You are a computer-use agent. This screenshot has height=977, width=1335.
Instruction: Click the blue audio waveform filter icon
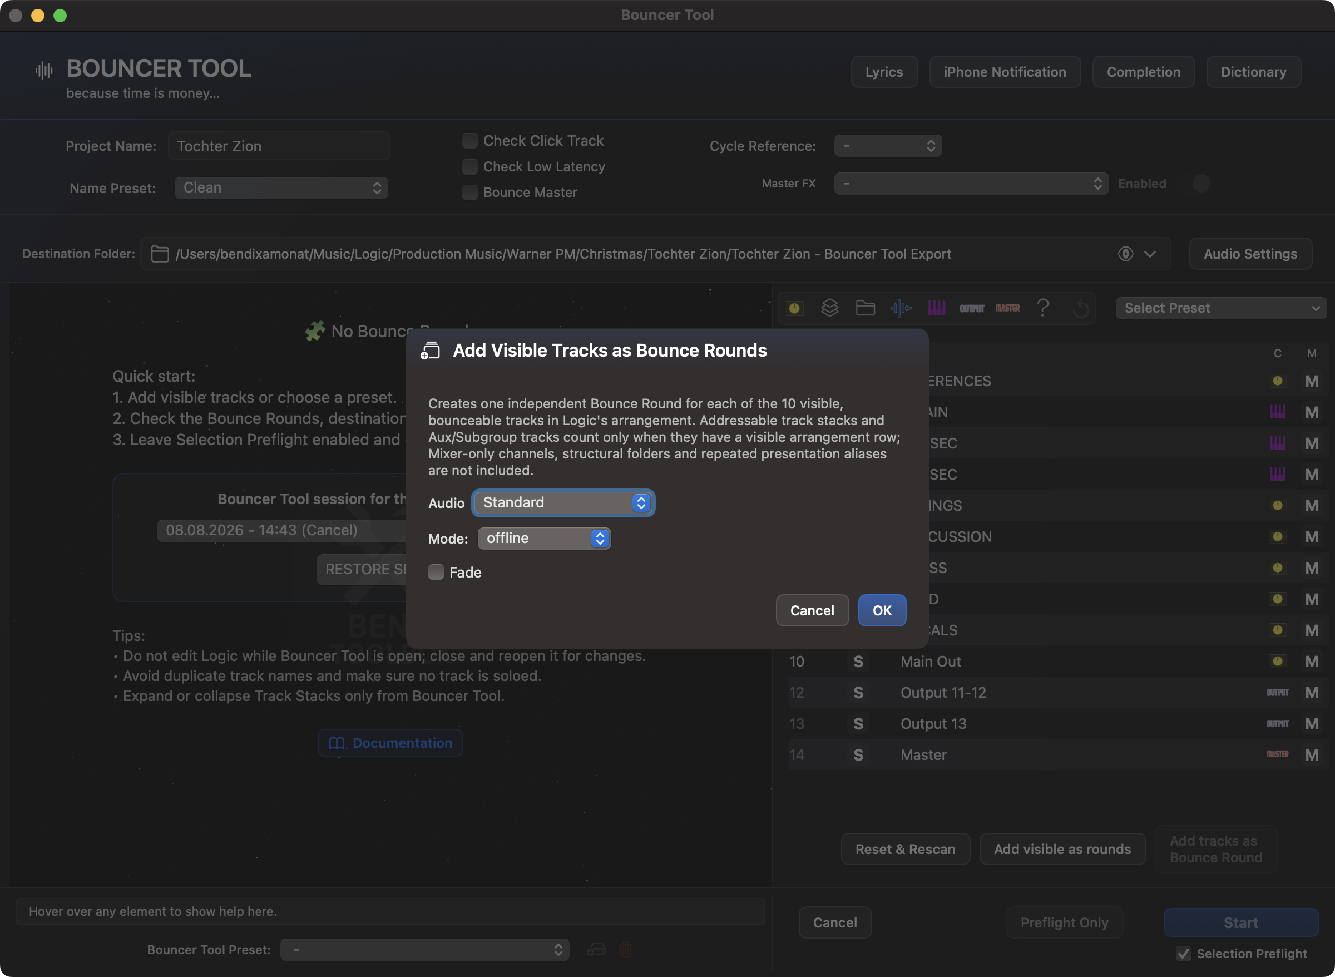[x=901, y=308]
